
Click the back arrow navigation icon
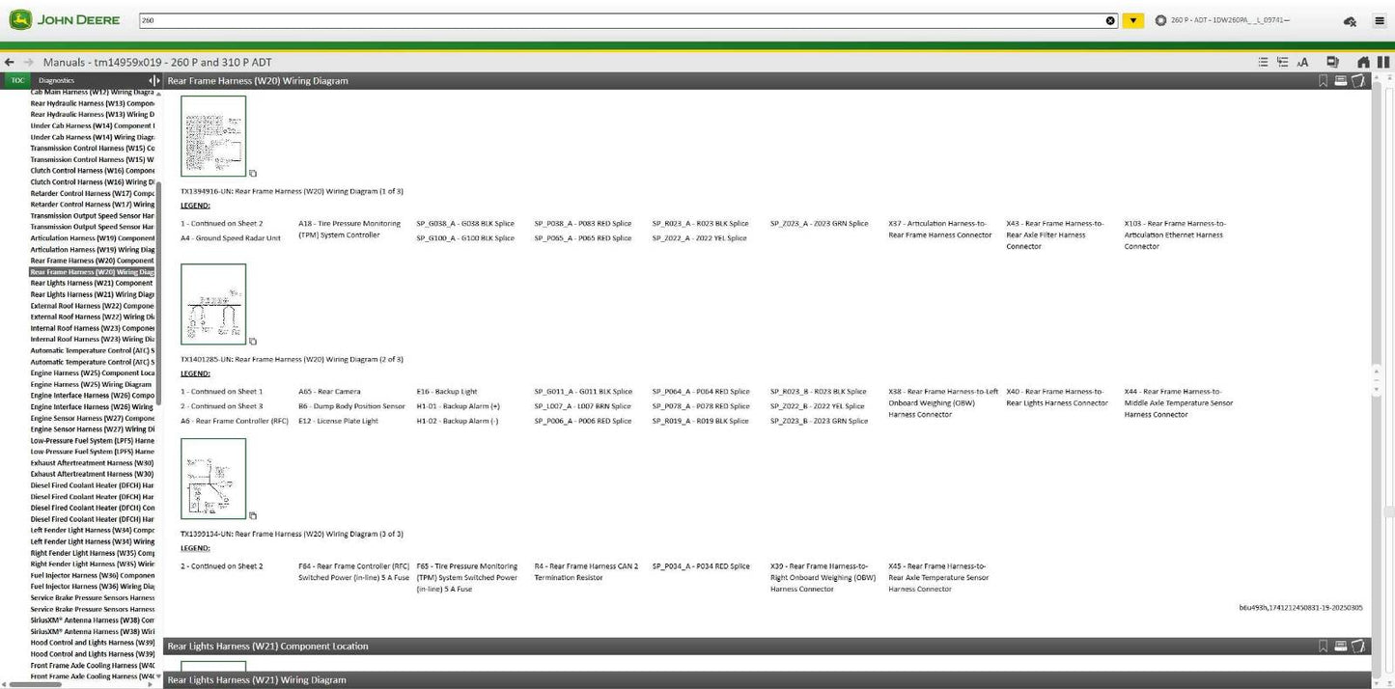(10, 62)
